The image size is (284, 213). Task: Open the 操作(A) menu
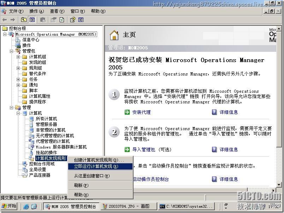pyautogui.click(x=37, y=11)
